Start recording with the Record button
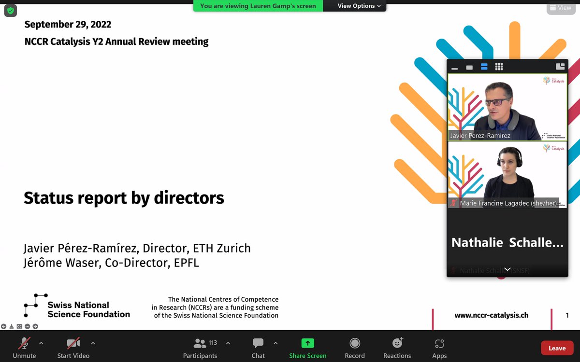Viewport: 580px width, 362px height. pyautogui.click(x=355, y=348)
